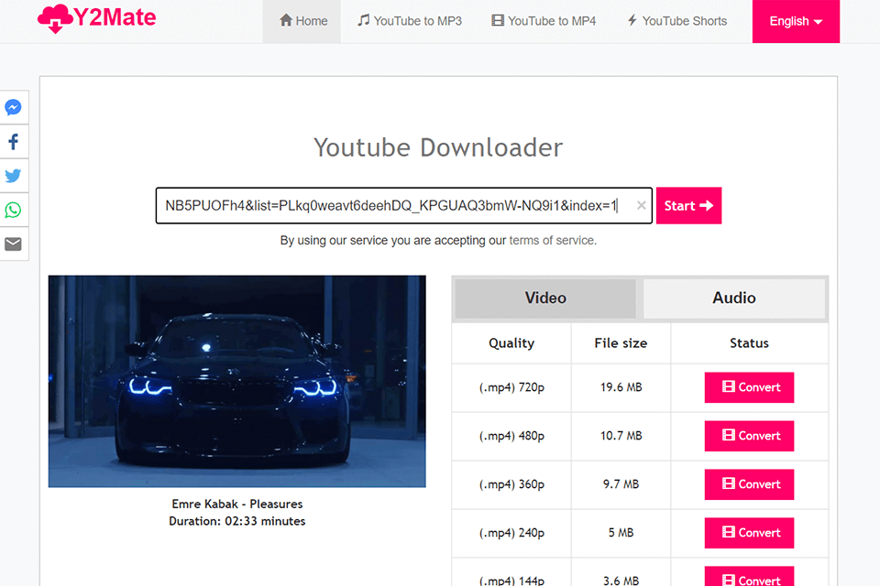The width and height of the screenshot is (880, 586).
Task: Go to YouTube to MP4 page
Action: [544, 21]
